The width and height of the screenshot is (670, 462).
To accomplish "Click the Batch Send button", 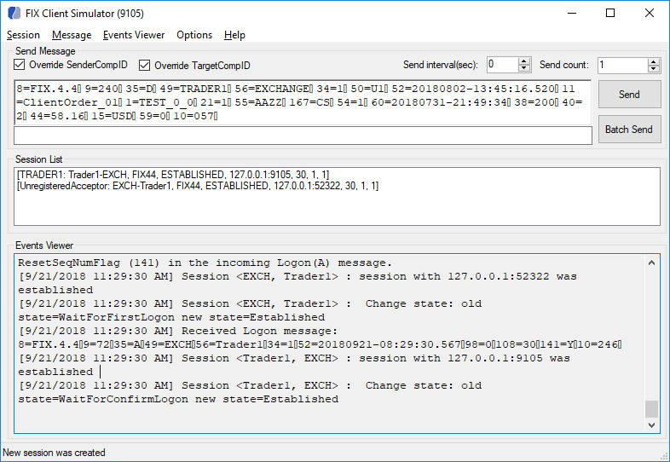I will click(629, 130).
